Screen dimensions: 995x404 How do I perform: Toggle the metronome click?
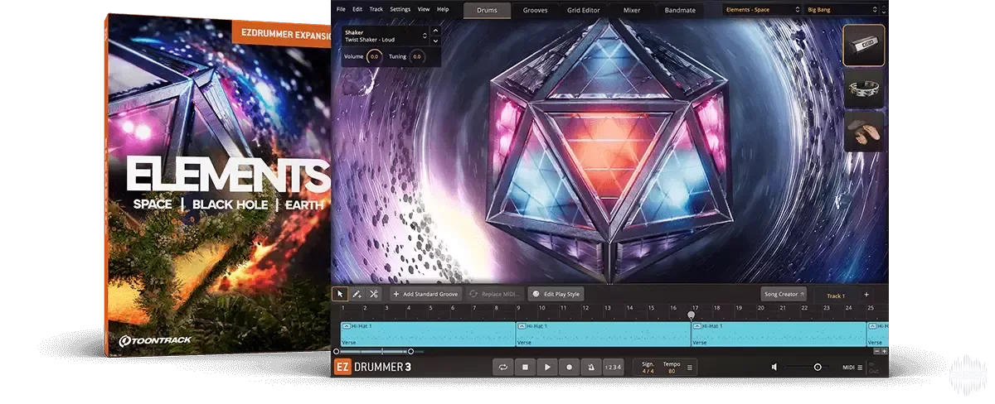591,367
